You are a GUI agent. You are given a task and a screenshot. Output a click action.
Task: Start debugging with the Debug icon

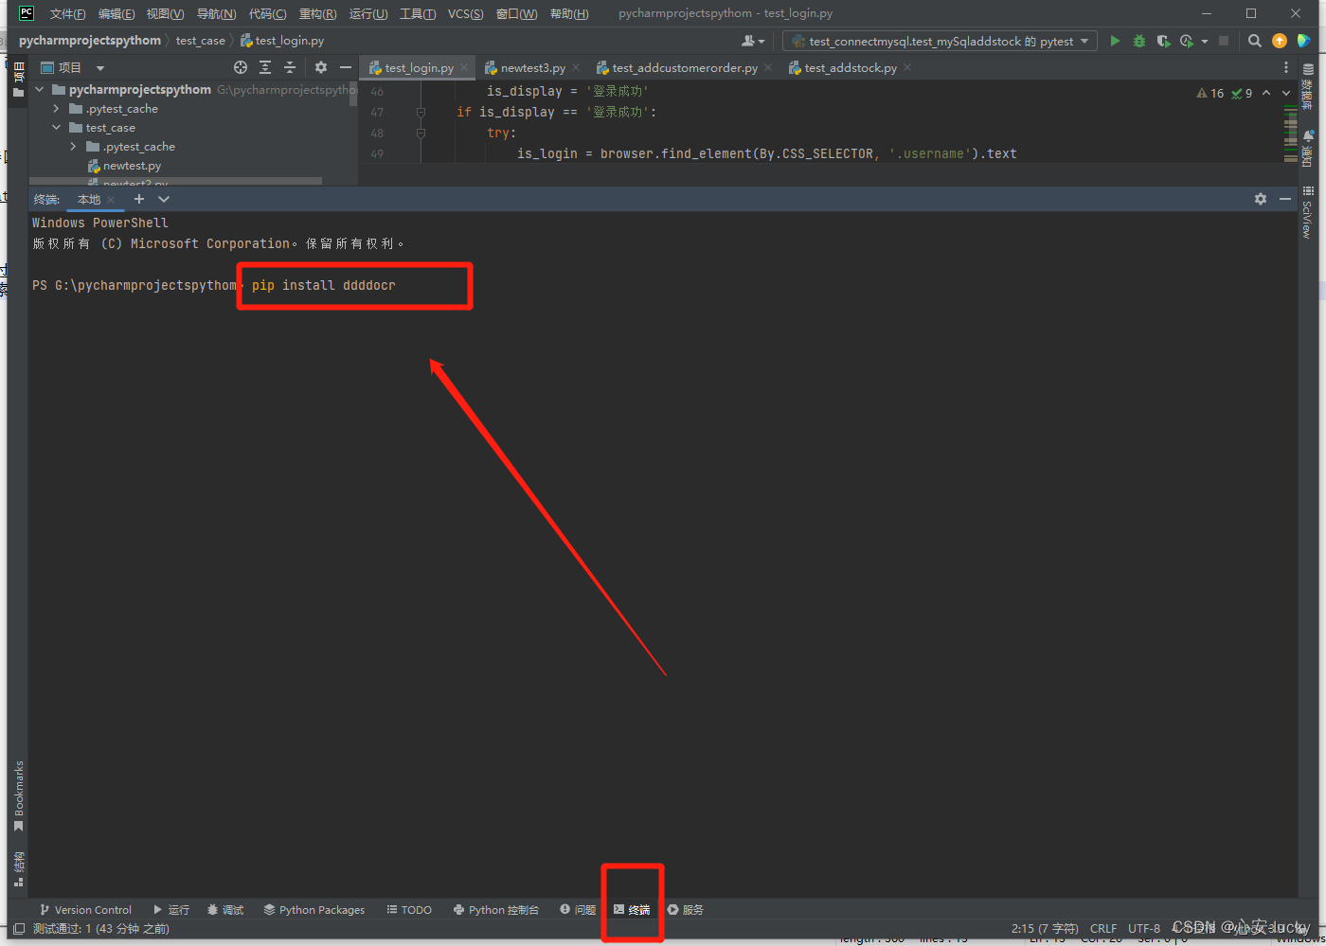coord(1138,41)
